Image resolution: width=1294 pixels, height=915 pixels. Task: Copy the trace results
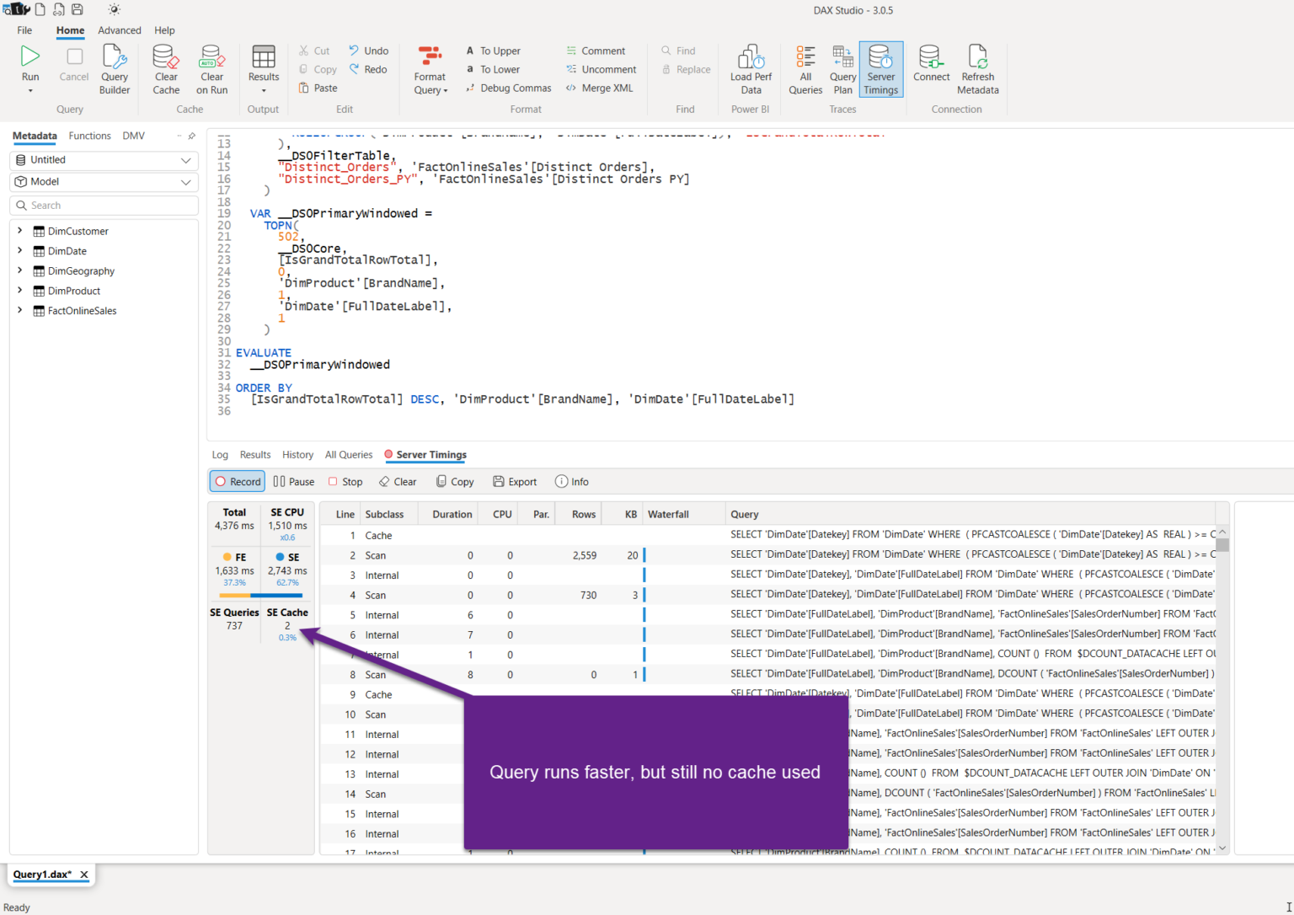[x=454, y=481]
